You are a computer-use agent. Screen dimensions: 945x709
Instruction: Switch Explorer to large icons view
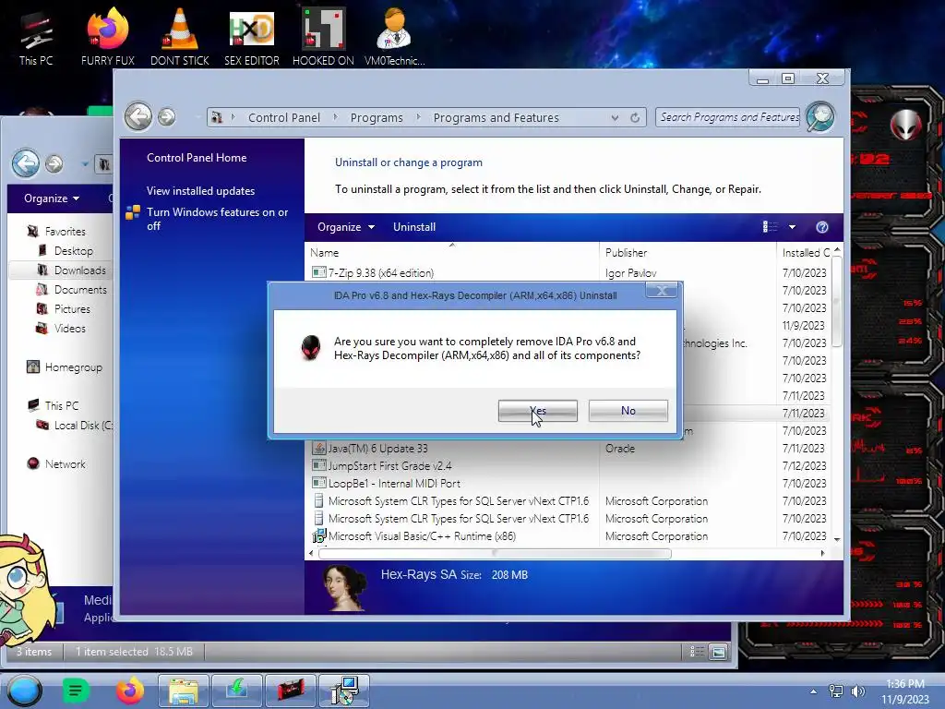pyautogui.click(x=718, y=652)
